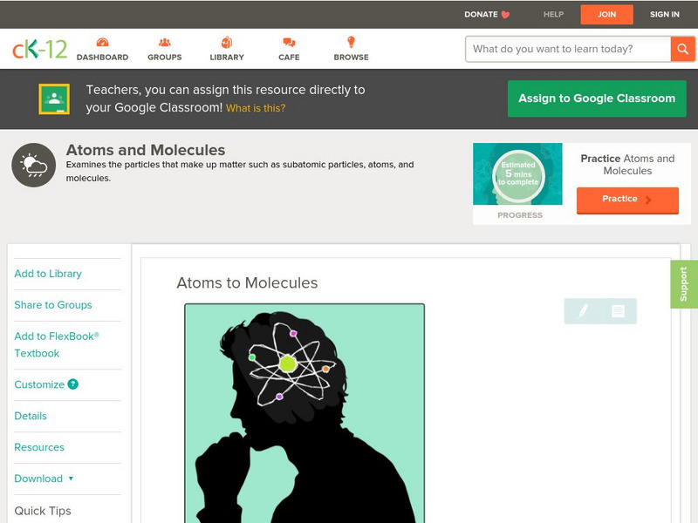This screenshot has height=523, width=698.
Task: Click the CK-12 logo
Action: coord(39,49)
